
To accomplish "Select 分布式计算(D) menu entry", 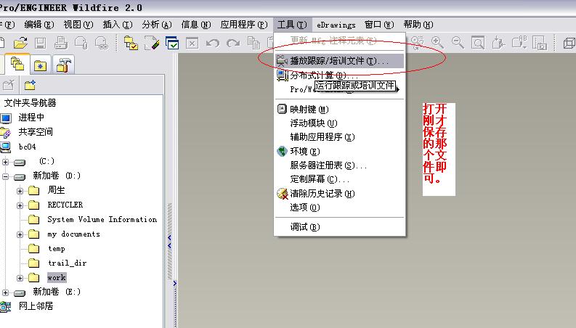I will coord(339,75).
